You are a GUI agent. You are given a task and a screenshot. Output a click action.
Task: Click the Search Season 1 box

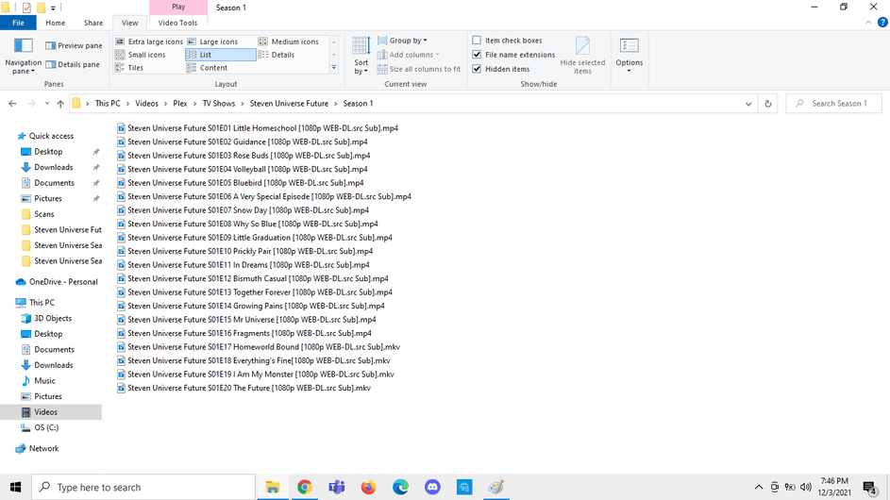coord(833,103)
